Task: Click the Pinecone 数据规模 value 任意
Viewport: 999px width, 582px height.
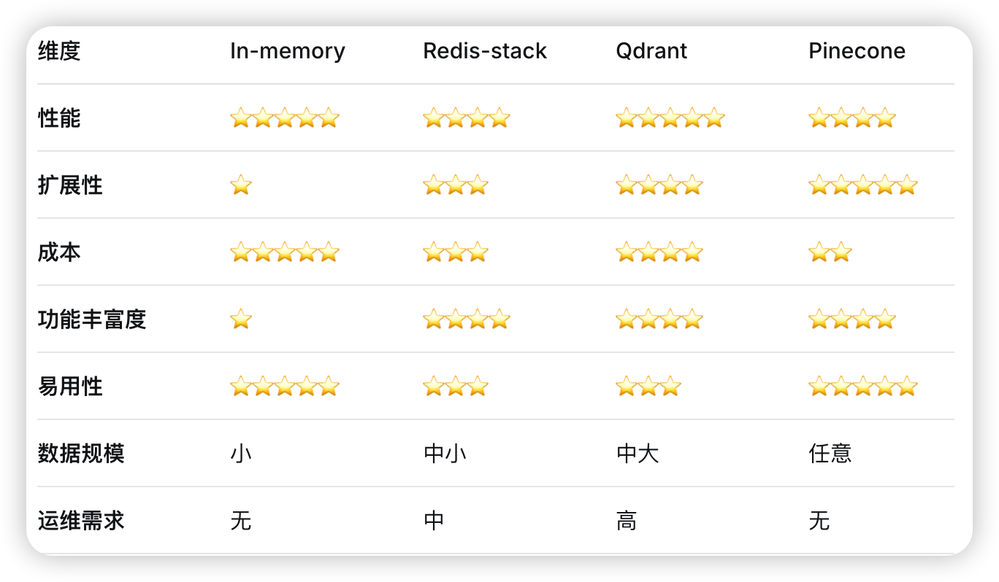Action: tap(830, 454)
